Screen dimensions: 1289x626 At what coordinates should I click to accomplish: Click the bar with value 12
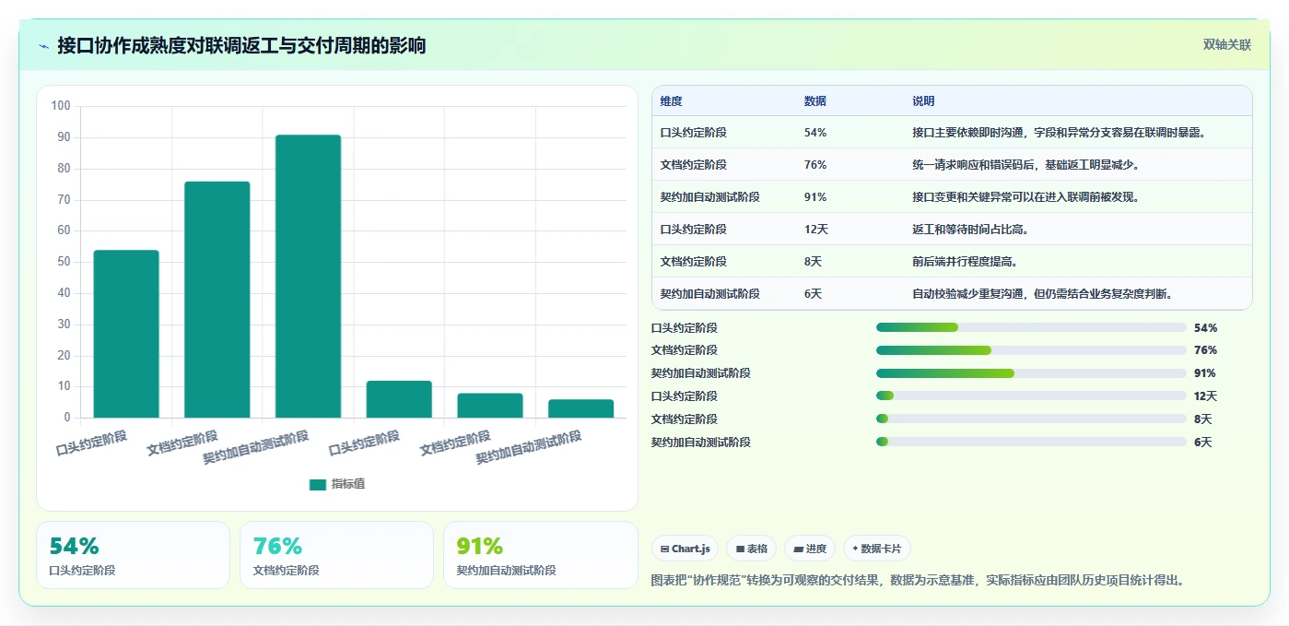(x=399, y=399)
